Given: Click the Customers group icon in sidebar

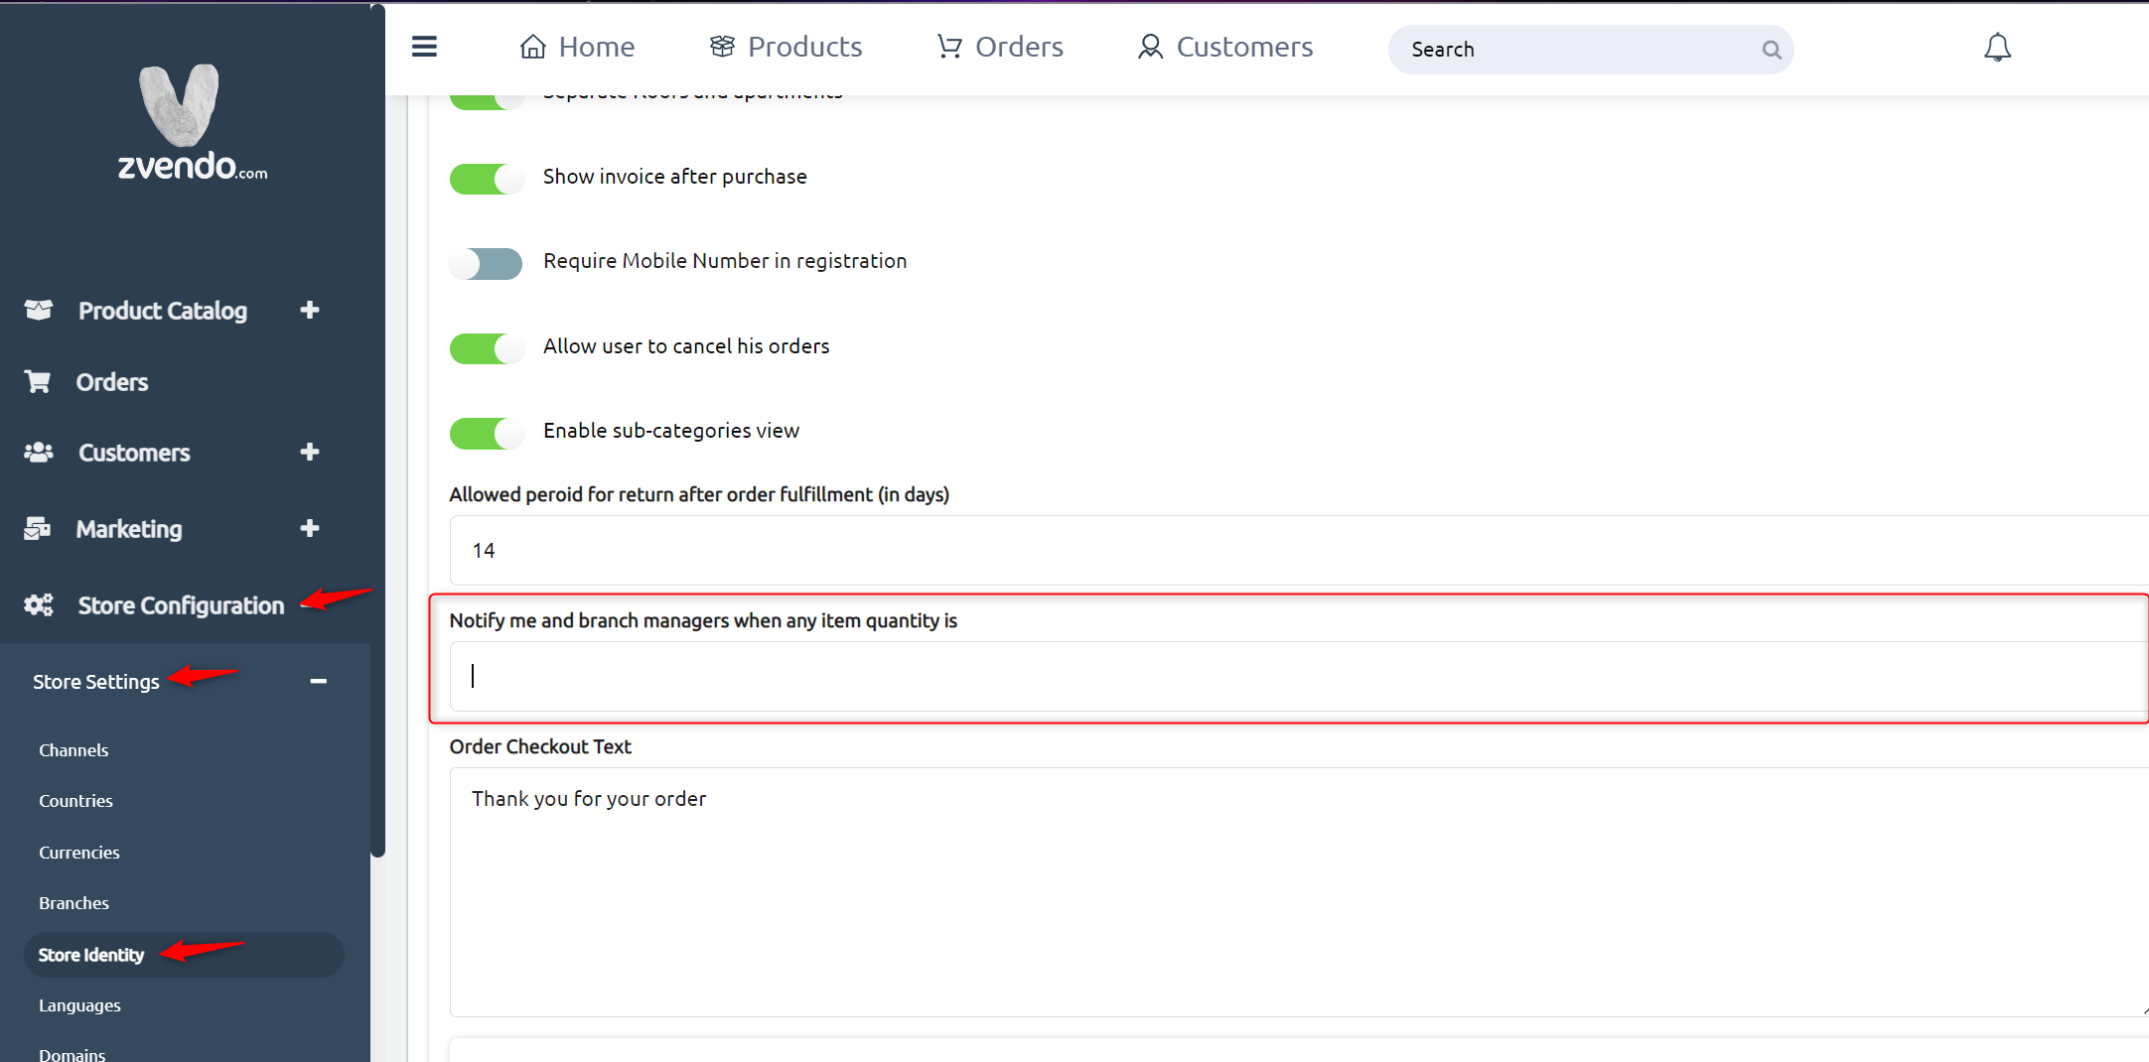Looking at the screenshot, I should click(x=39, y=453).
